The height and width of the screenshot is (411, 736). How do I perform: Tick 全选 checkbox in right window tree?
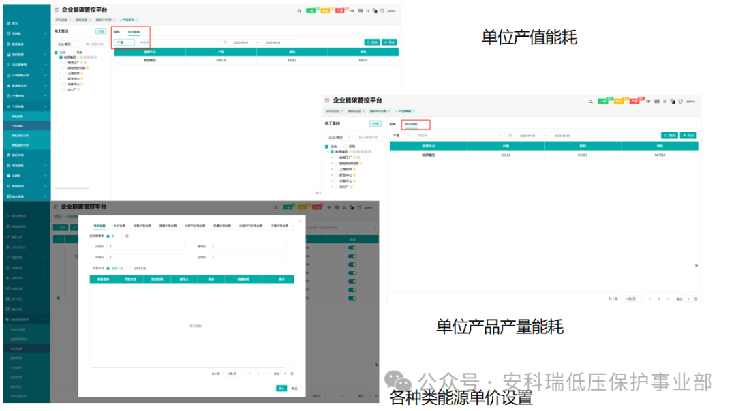[326, 147]
